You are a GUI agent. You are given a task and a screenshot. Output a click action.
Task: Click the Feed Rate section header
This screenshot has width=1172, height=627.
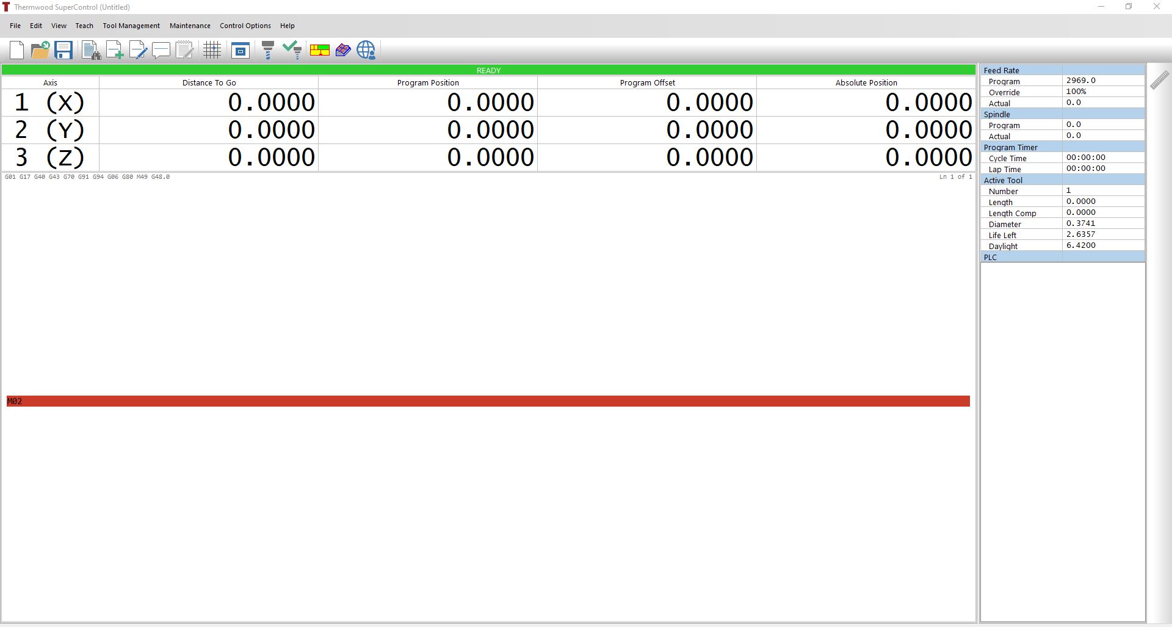1063,70
